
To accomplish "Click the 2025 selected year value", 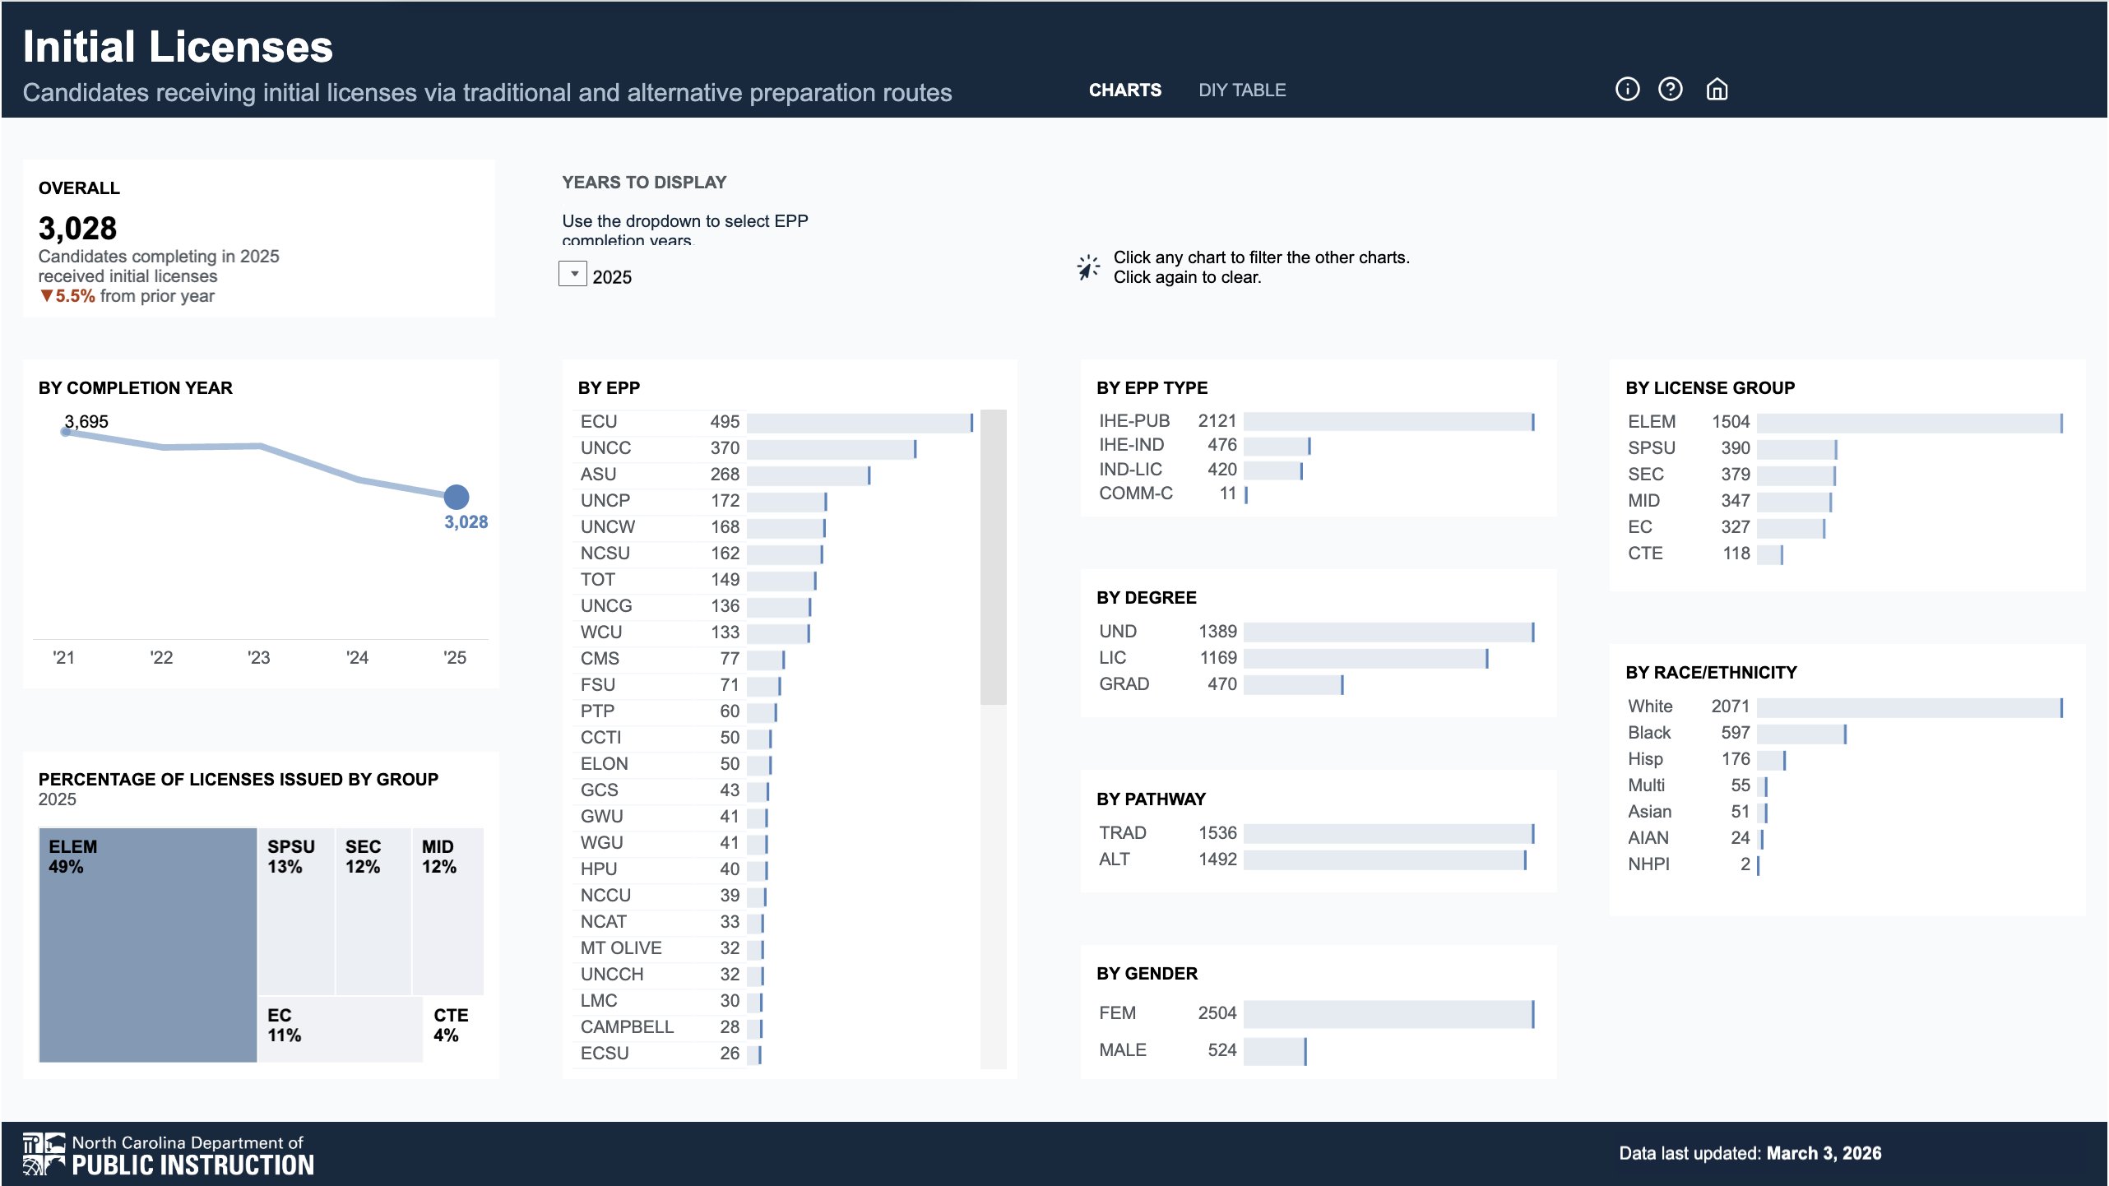I will click(x=612, y=277).
